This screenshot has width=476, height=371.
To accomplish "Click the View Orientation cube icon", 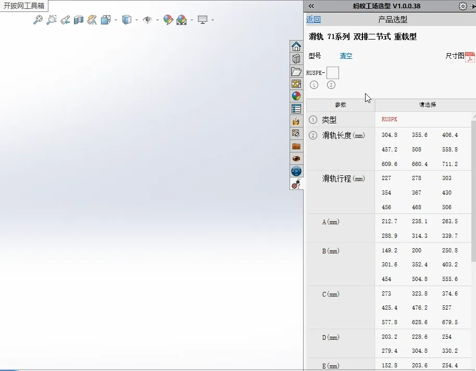I will [106, 20].
